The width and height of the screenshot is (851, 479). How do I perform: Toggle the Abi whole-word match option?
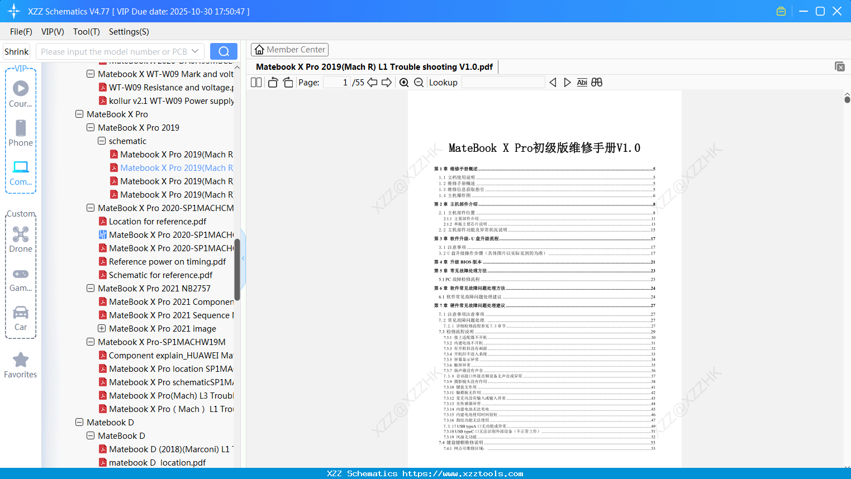click(582, 83)
